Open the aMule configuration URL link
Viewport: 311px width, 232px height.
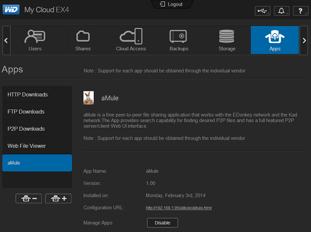tap(179, 208)
